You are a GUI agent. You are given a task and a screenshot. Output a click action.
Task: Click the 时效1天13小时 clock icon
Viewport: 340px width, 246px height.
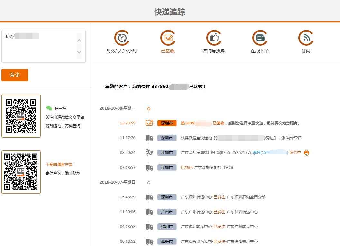click(121, 38)
